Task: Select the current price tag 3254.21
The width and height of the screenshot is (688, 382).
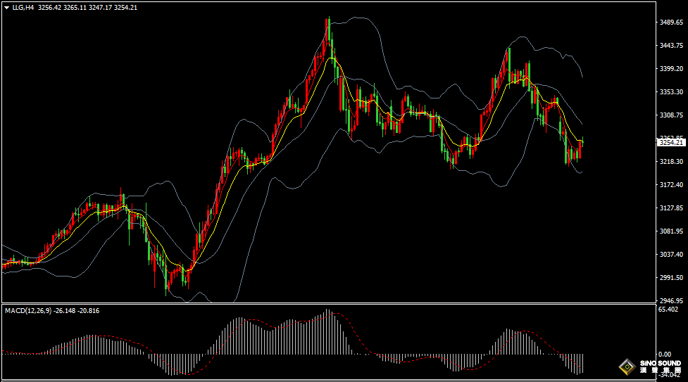Action: (671, 143)
